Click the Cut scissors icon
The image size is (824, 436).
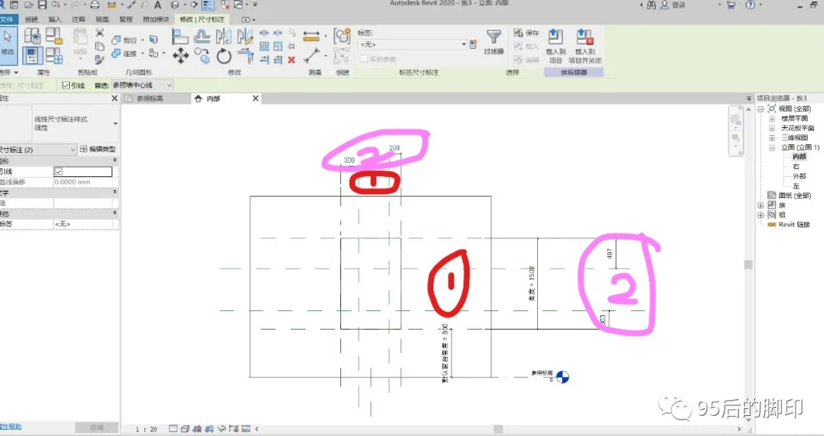click(99, 33)
